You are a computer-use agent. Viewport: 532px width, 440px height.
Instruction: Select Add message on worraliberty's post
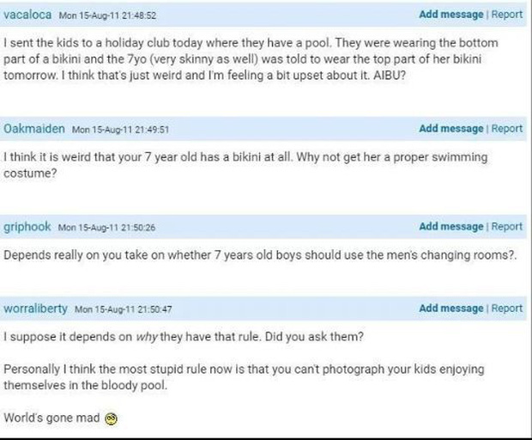[451, 309]
